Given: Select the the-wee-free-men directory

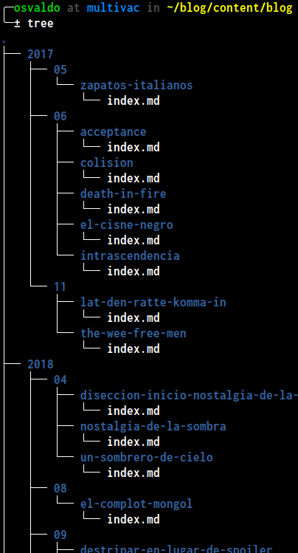Looking at the screenshot, I should (x=134, y=334).
